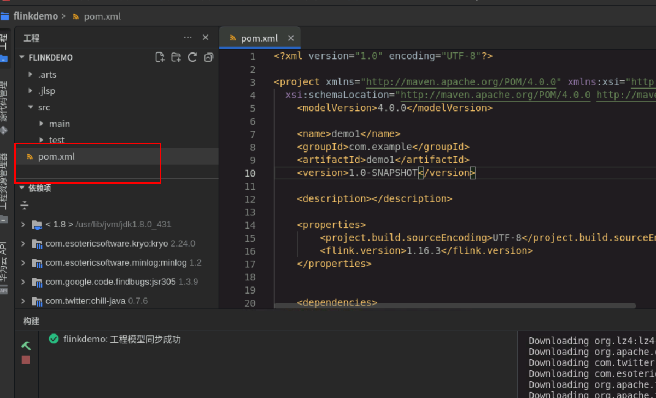This screenshot has height=398, width=656.
Task: Click the collapse-all icon under 依赖项
Action: (24, 206)
